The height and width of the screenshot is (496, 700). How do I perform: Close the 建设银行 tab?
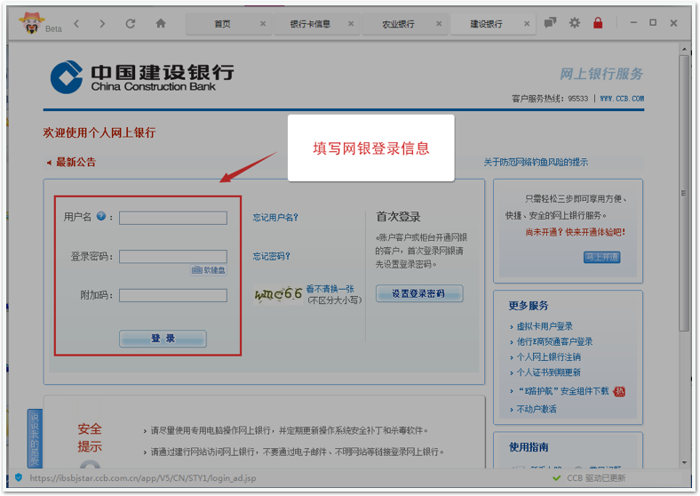pos(527,24)
